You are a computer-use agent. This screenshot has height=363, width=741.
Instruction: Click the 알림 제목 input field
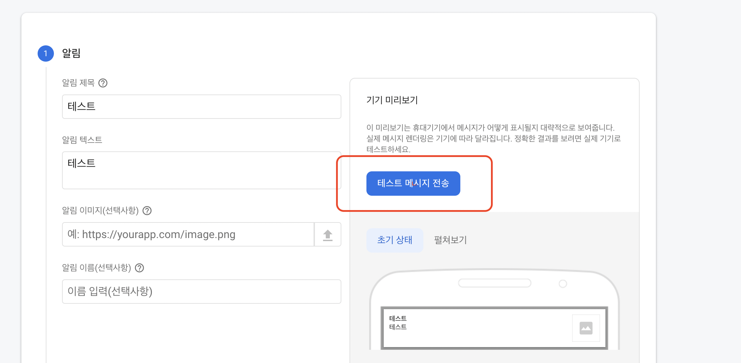click(x=201, y=107)
